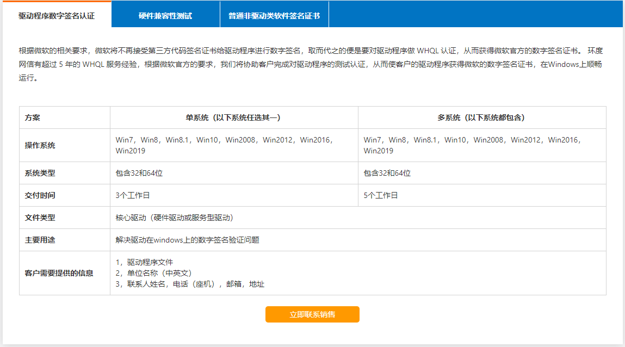Viewport: 625px width, 347px height.
Task: Click the OS list in 多系统 column
Action: (x=472, y=145)
